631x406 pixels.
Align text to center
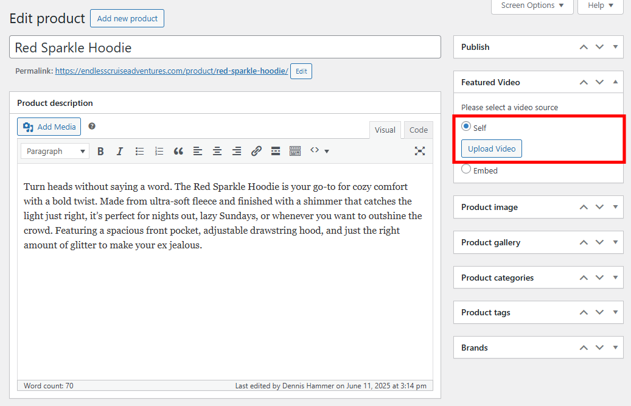[217, 150]
